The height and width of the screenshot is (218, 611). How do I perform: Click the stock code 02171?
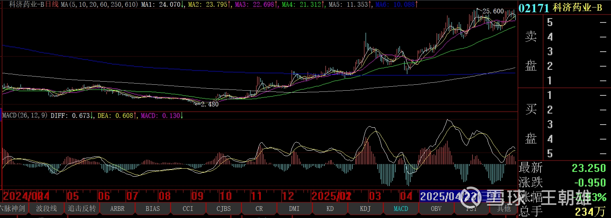[x=534, y=8]
